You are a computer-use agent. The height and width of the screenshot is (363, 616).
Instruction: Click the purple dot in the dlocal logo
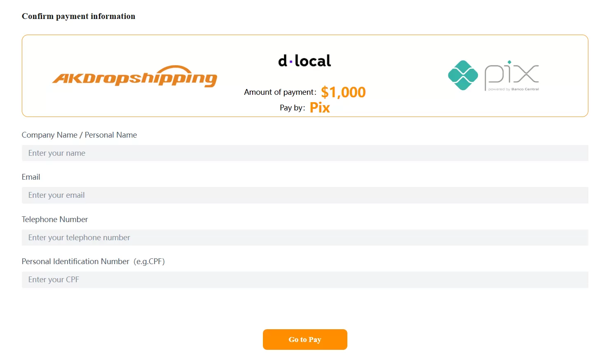coord(291,62)
